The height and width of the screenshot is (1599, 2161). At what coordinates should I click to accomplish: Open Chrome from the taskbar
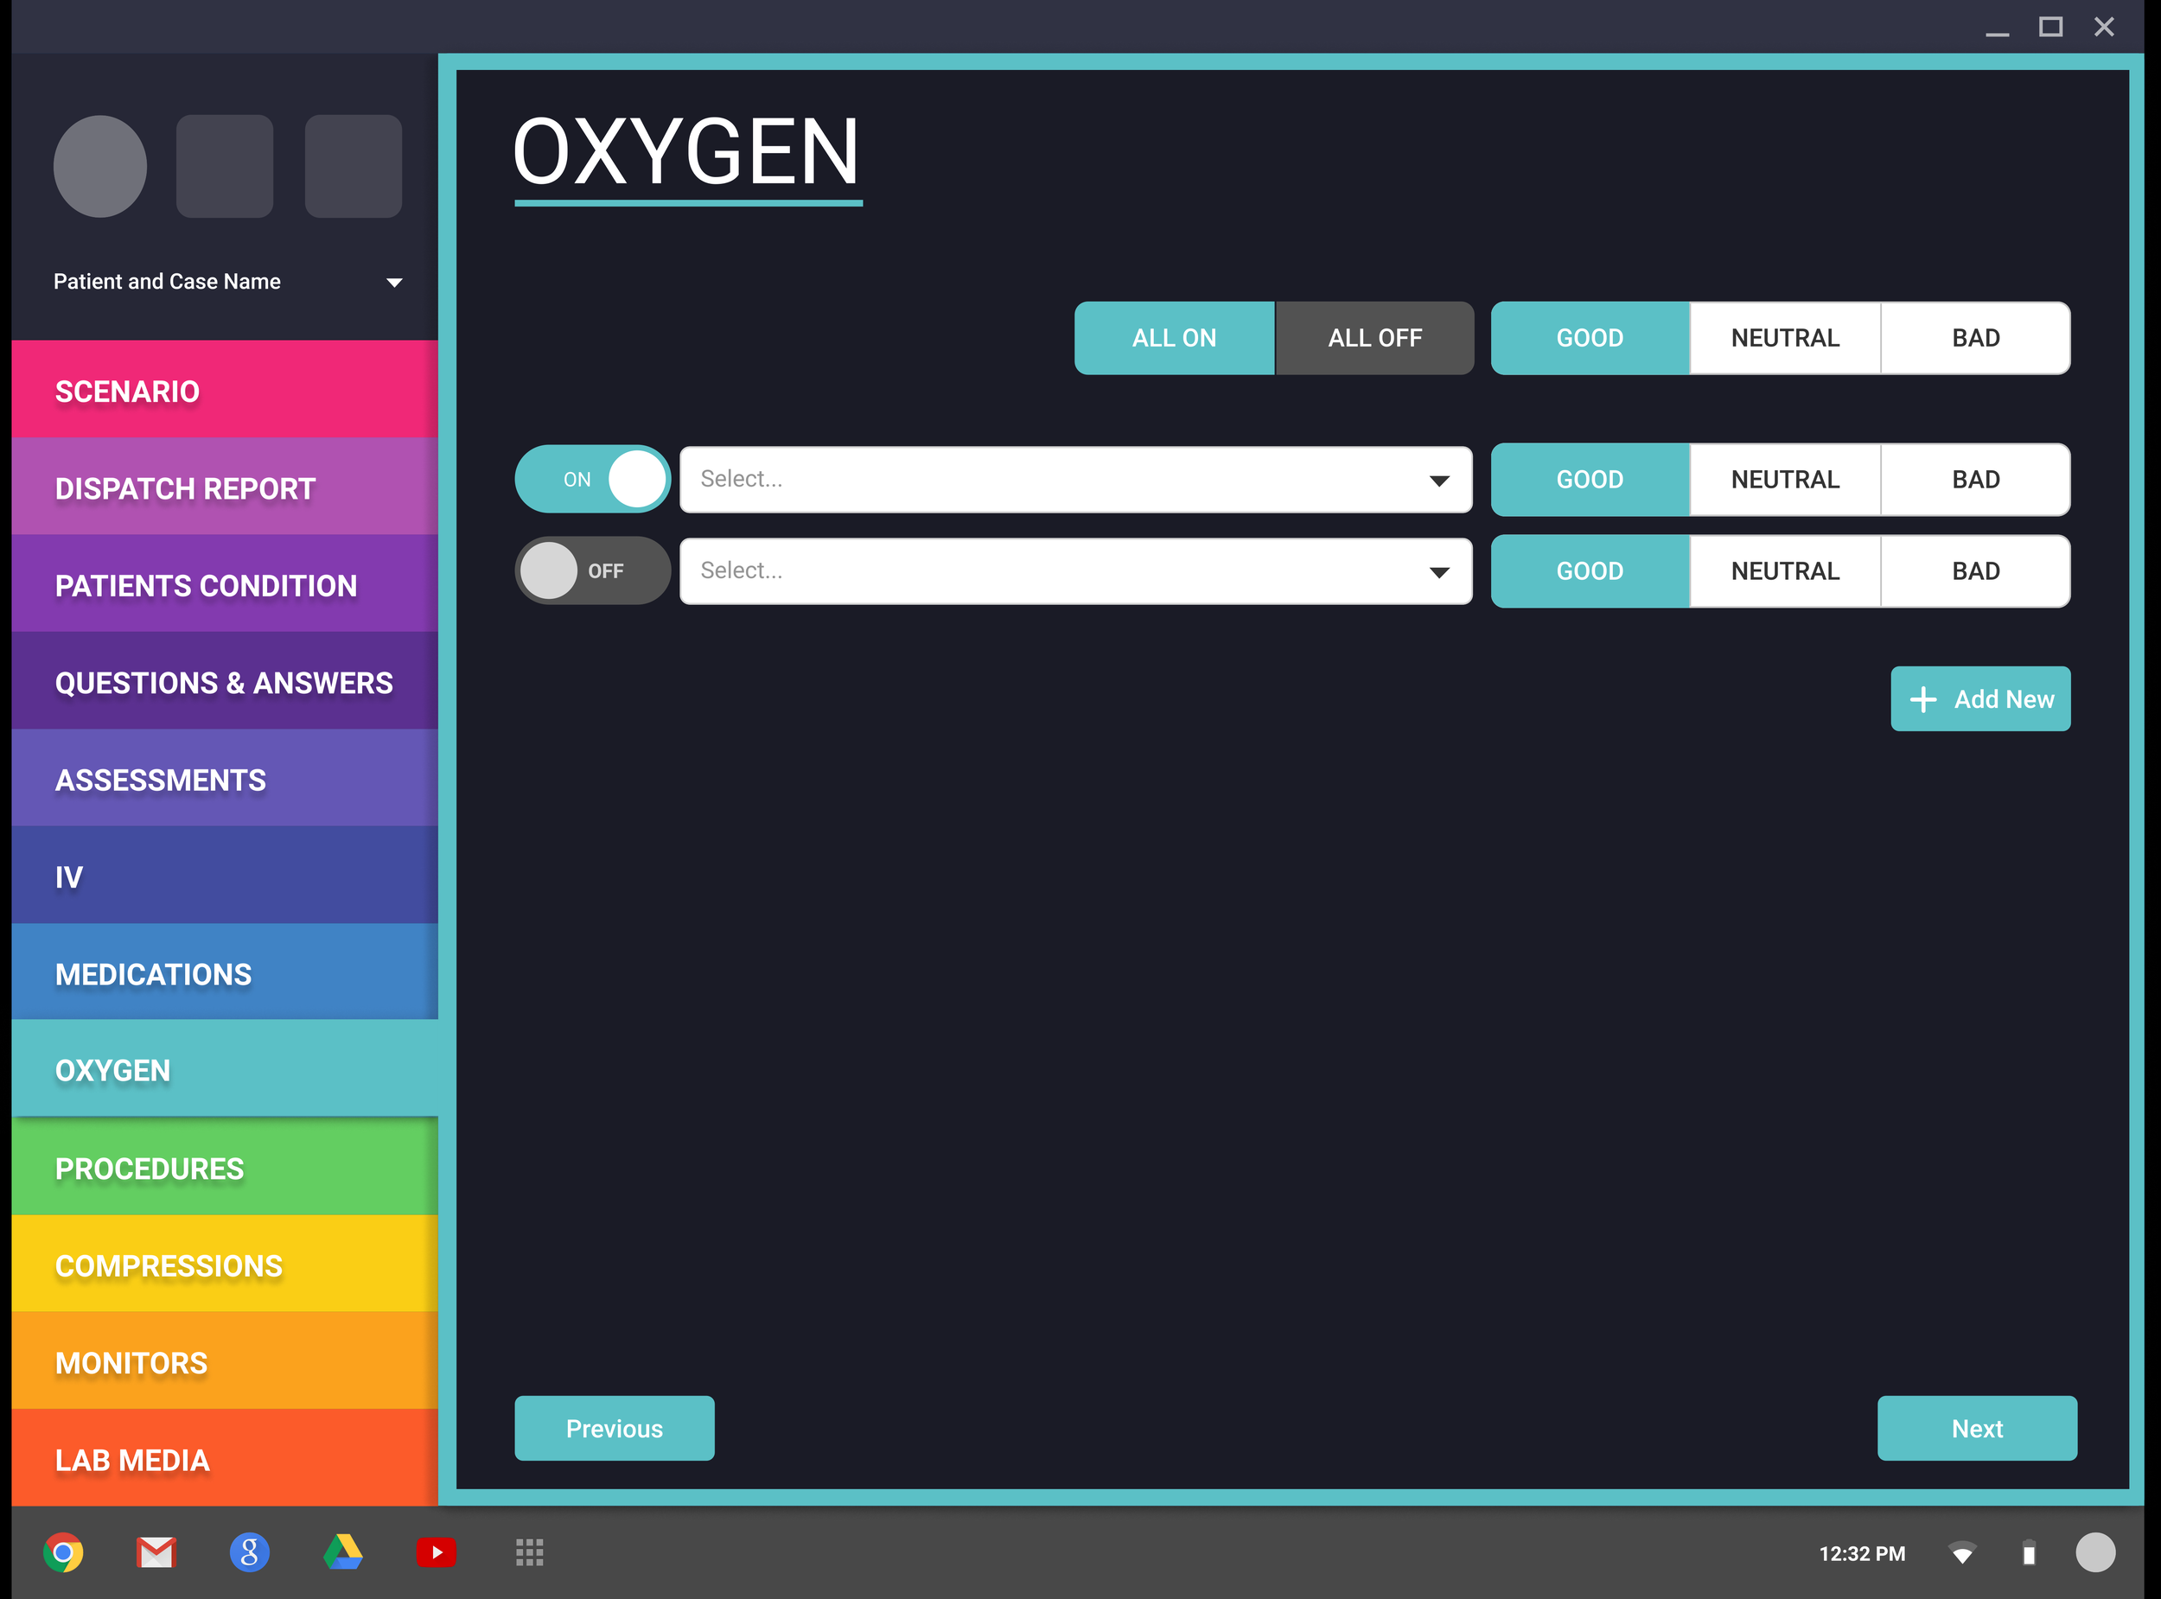coord(64,1552)
